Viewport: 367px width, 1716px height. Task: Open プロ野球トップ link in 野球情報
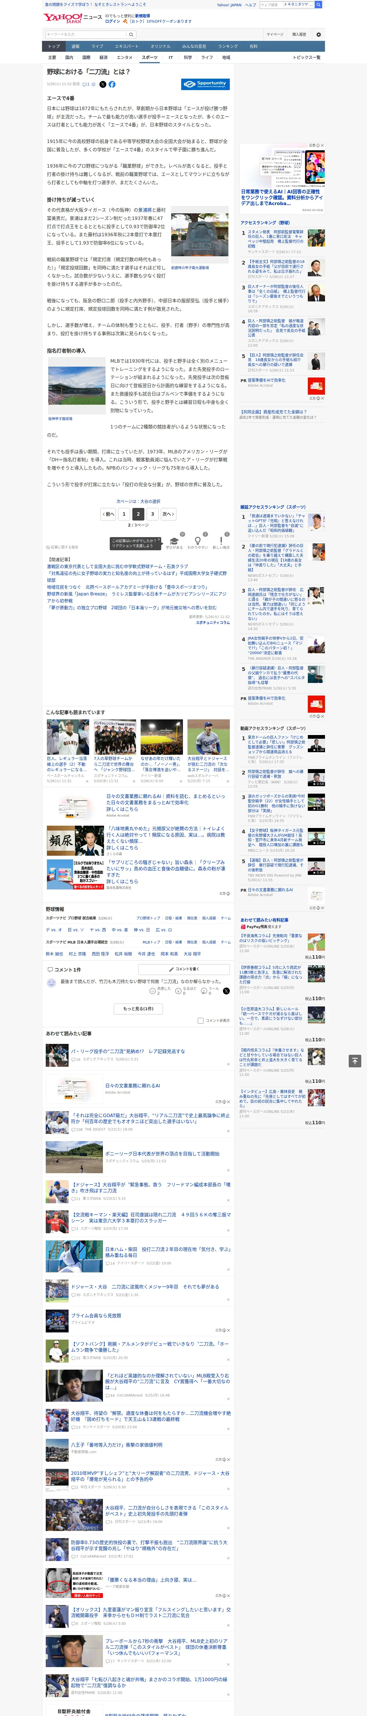point(148,918)
